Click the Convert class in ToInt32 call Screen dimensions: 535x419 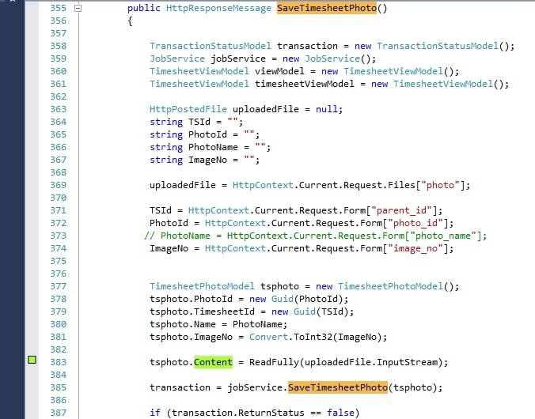(x=270, y=337)
